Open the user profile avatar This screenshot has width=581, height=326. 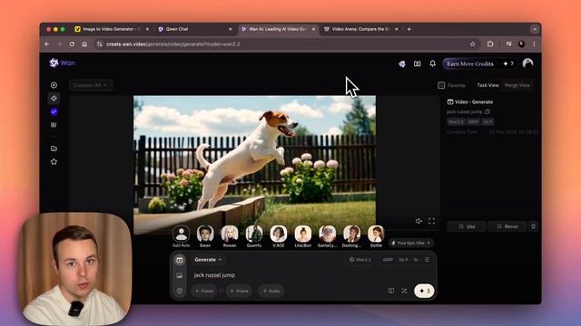click(527, 63)
